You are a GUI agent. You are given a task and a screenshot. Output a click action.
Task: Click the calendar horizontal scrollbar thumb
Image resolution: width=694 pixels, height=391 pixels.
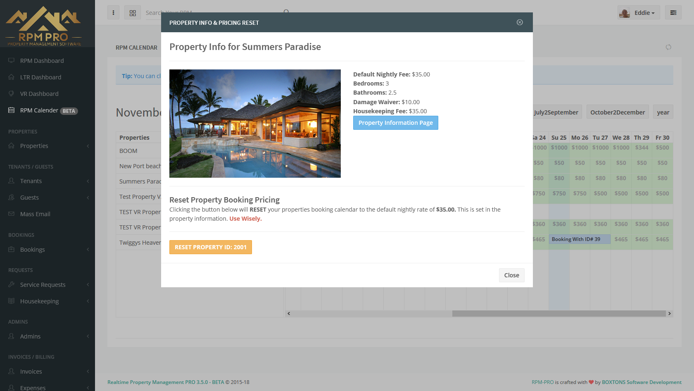(x=559, y=313)
